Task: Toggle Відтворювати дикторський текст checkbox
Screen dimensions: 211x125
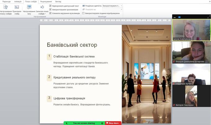Action: point(51,6)
